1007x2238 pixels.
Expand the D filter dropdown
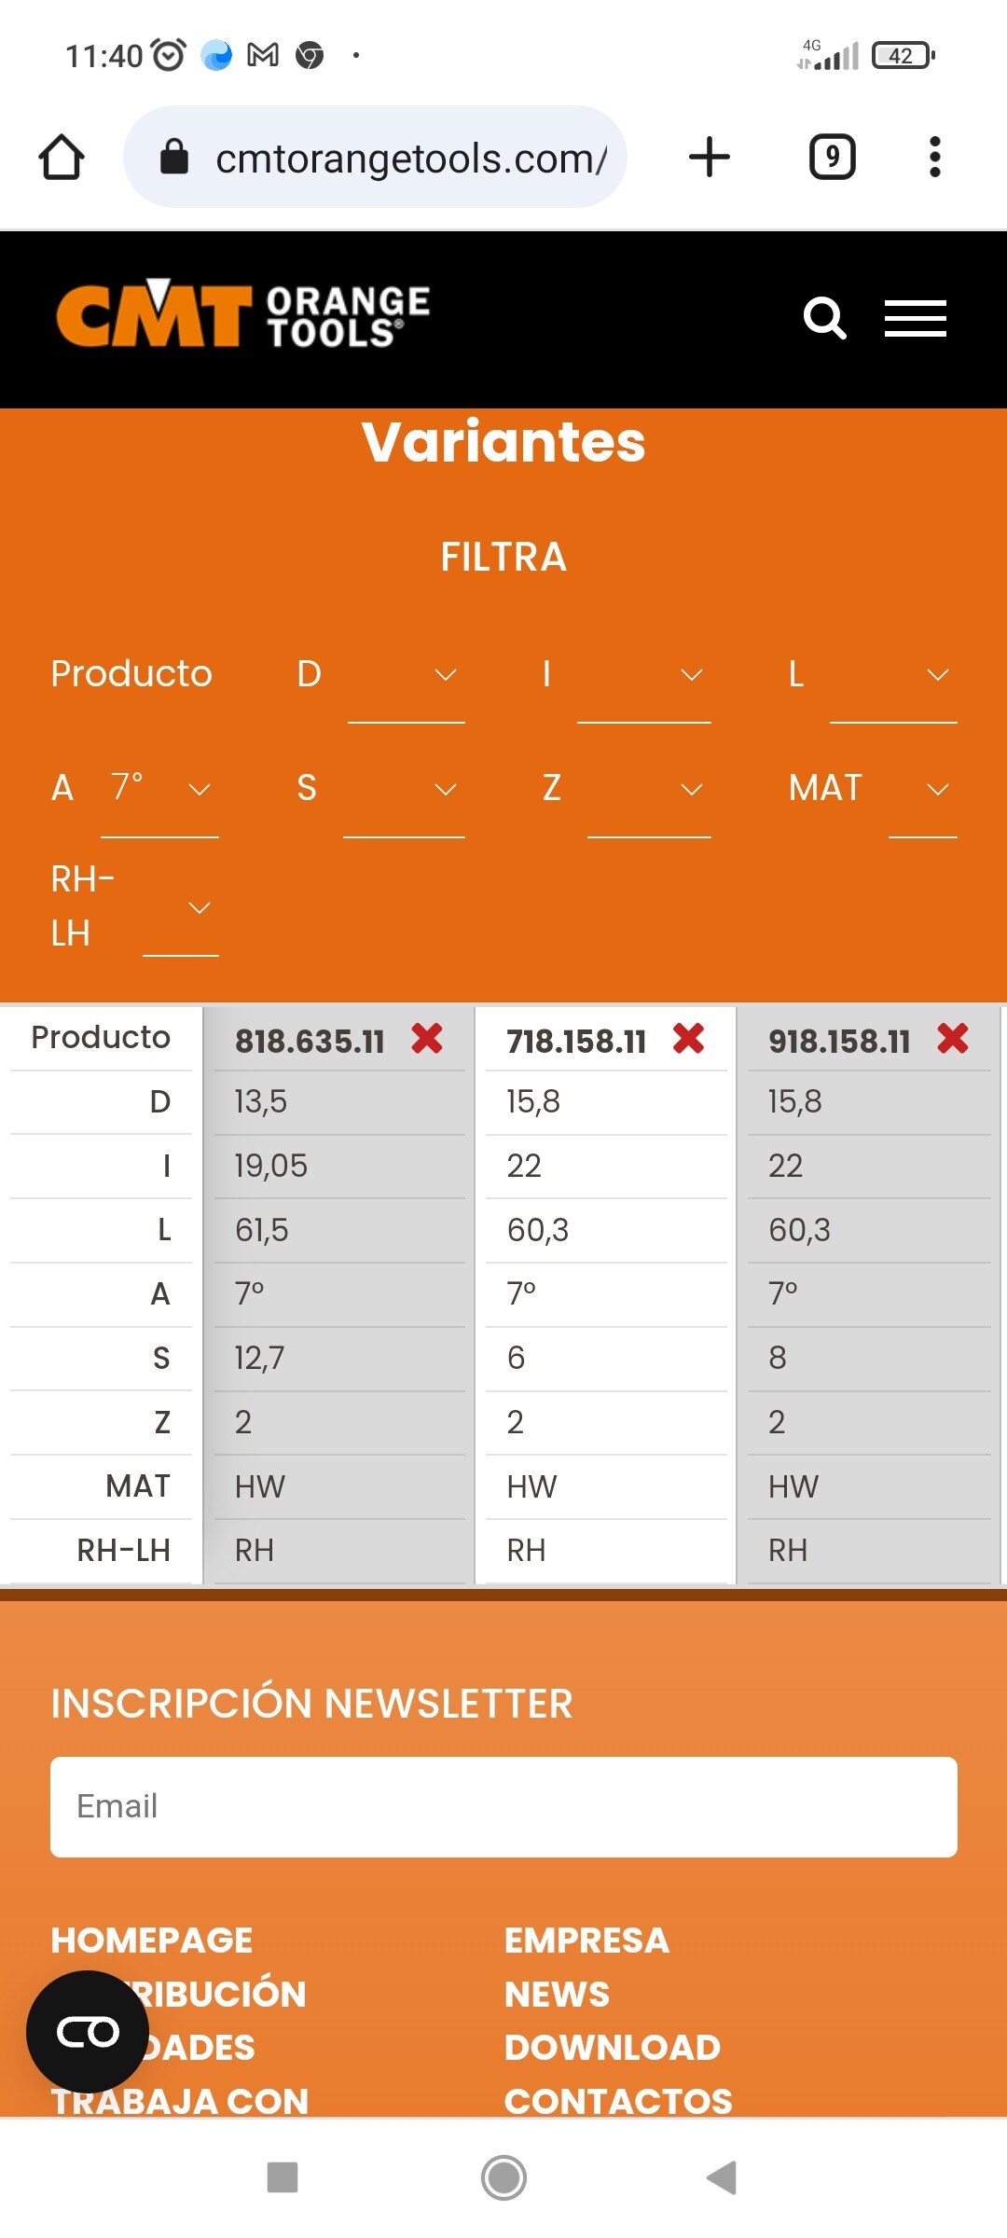coord(407,676)
